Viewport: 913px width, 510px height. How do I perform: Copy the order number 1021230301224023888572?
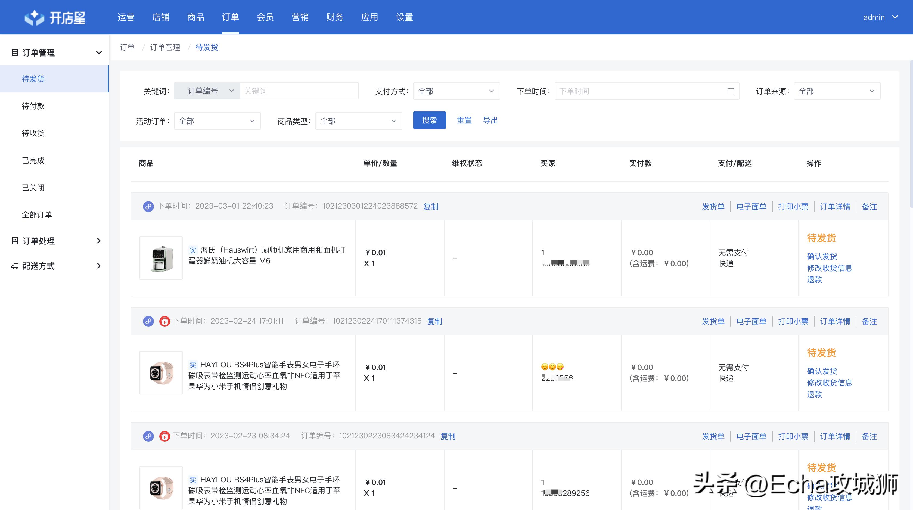(431, 206)
